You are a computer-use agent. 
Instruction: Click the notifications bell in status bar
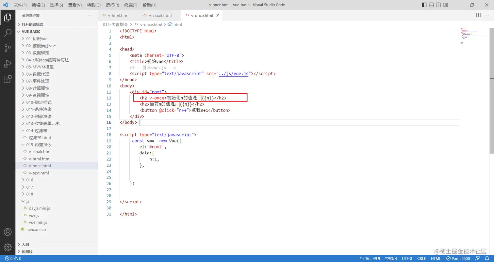tap(487, 258)
